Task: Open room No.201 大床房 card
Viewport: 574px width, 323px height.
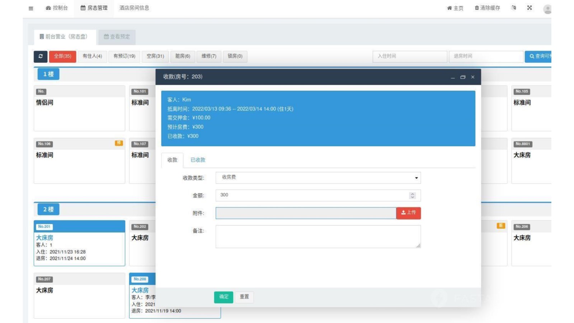Action: pyautogui.click(x=79, y=243)
